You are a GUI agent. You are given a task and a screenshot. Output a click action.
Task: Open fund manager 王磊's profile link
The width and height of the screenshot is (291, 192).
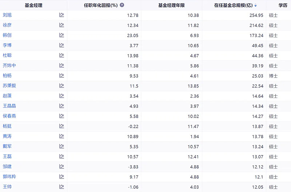point(7,156)
